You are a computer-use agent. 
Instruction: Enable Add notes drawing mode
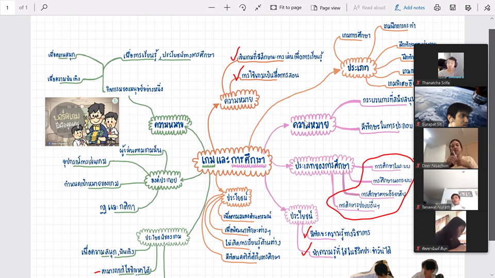click(409, 8)
